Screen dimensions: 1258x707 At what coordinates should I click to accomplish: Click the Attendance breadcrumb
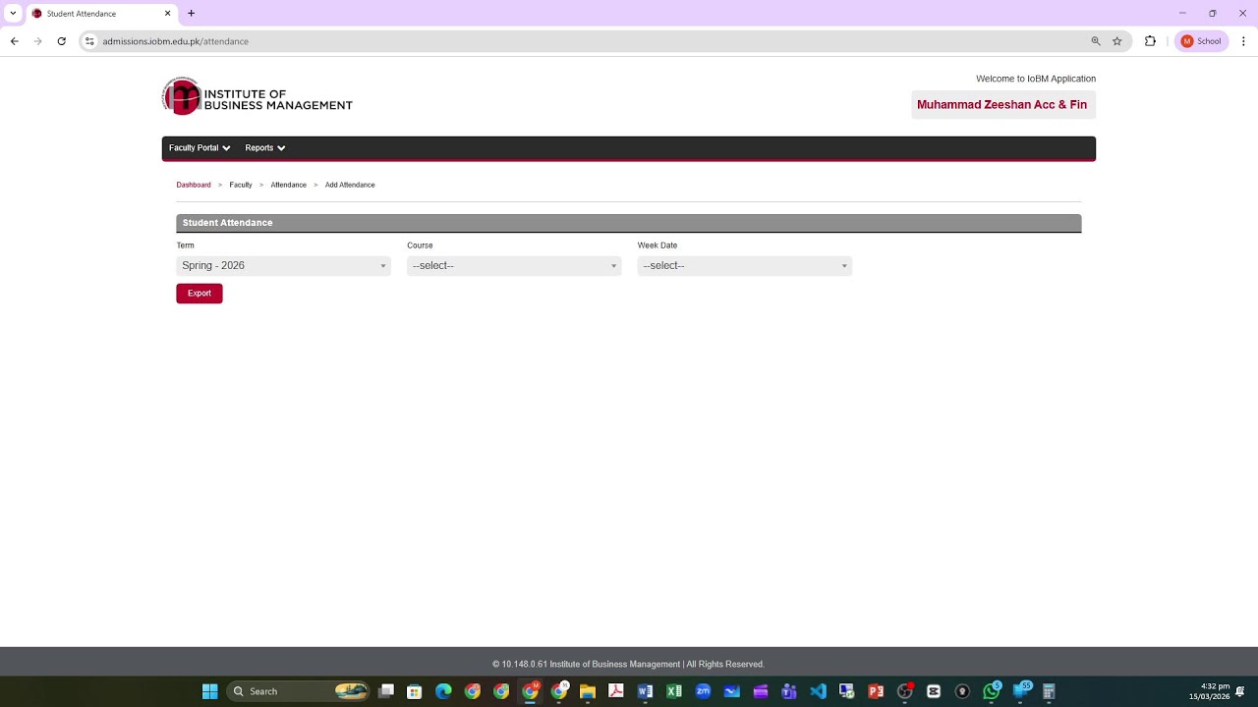(289, 185)
